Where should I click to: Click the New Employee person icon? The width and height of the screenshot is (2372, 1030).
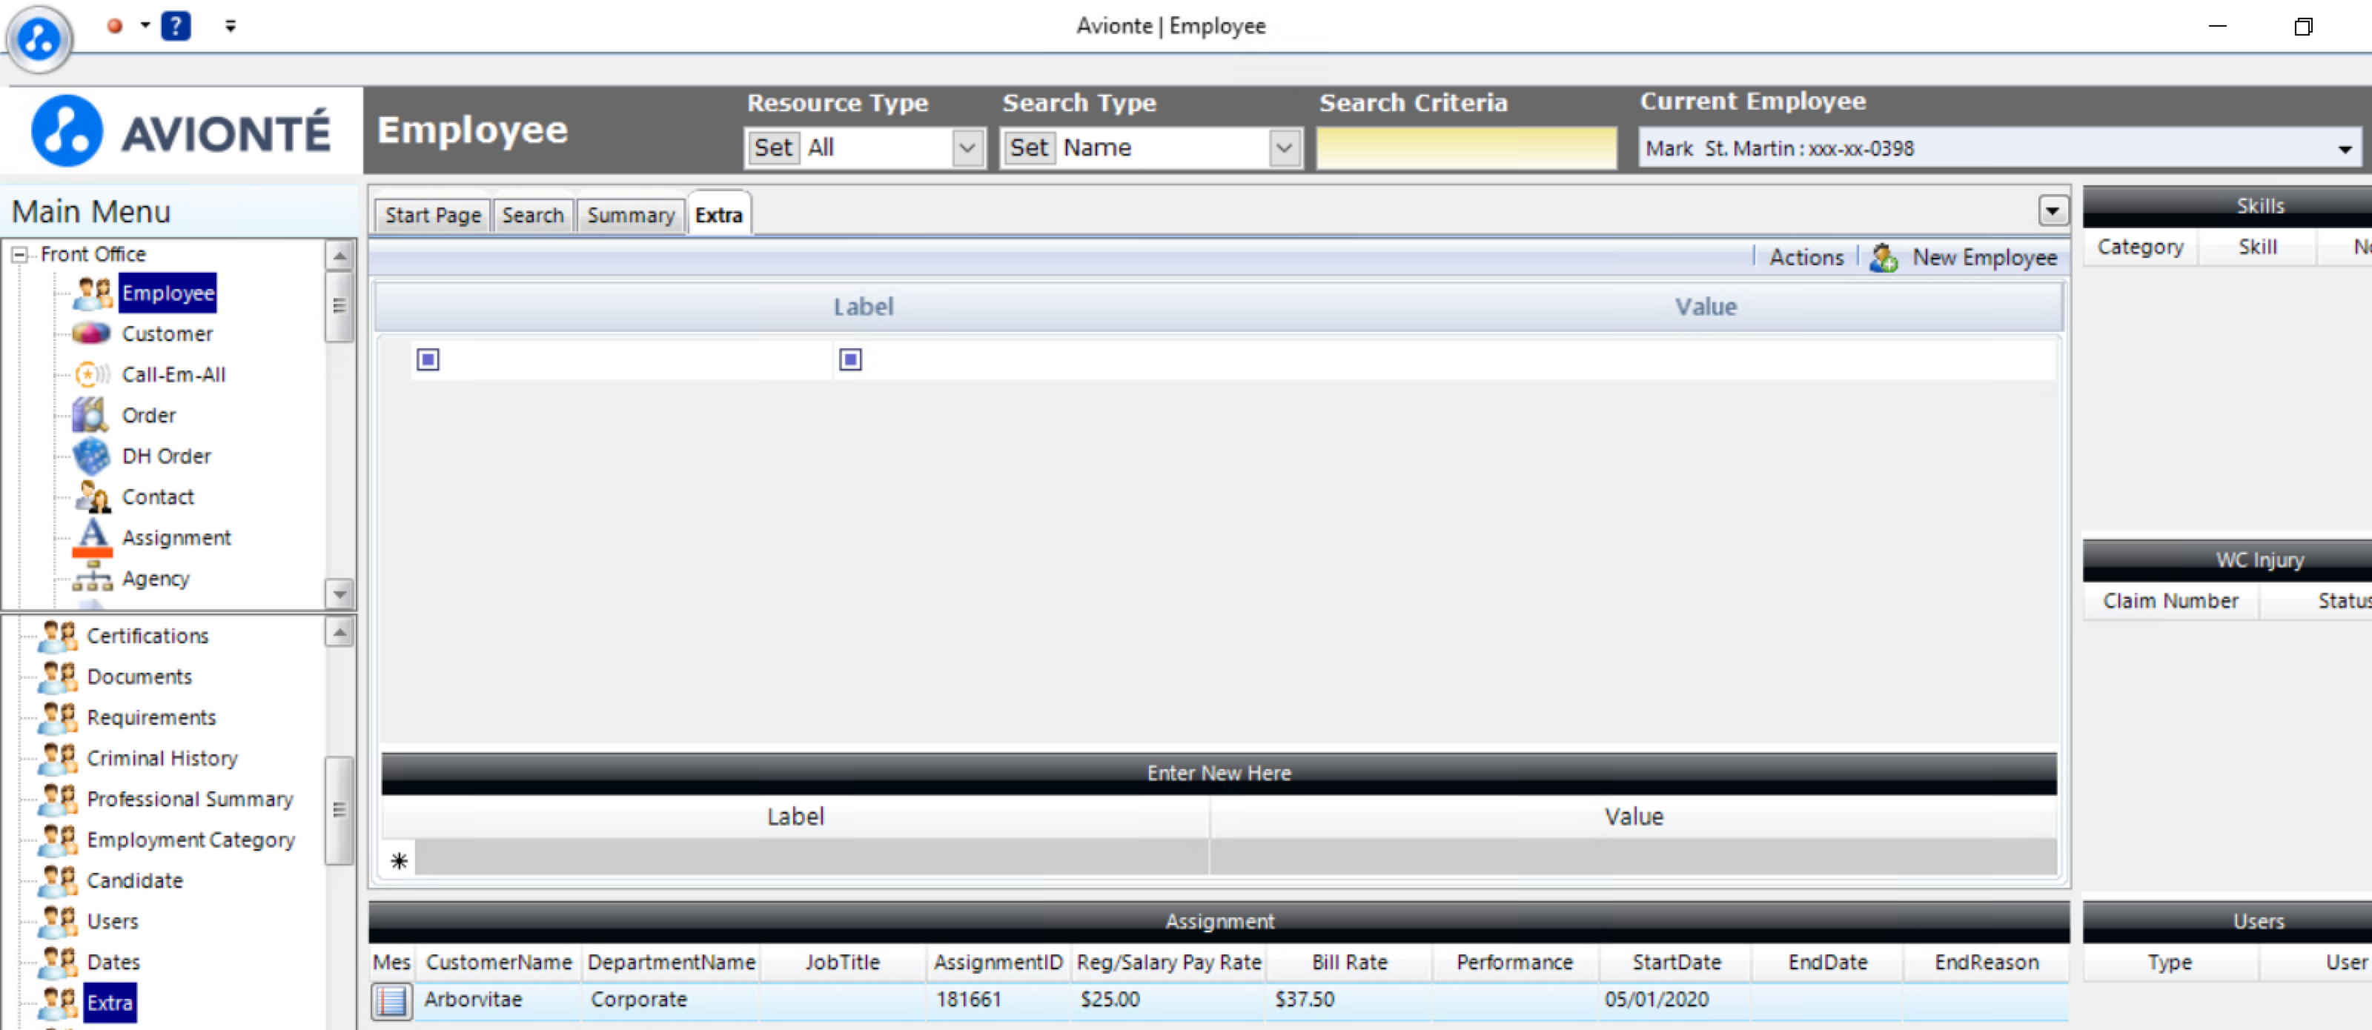pos(1884,258)
